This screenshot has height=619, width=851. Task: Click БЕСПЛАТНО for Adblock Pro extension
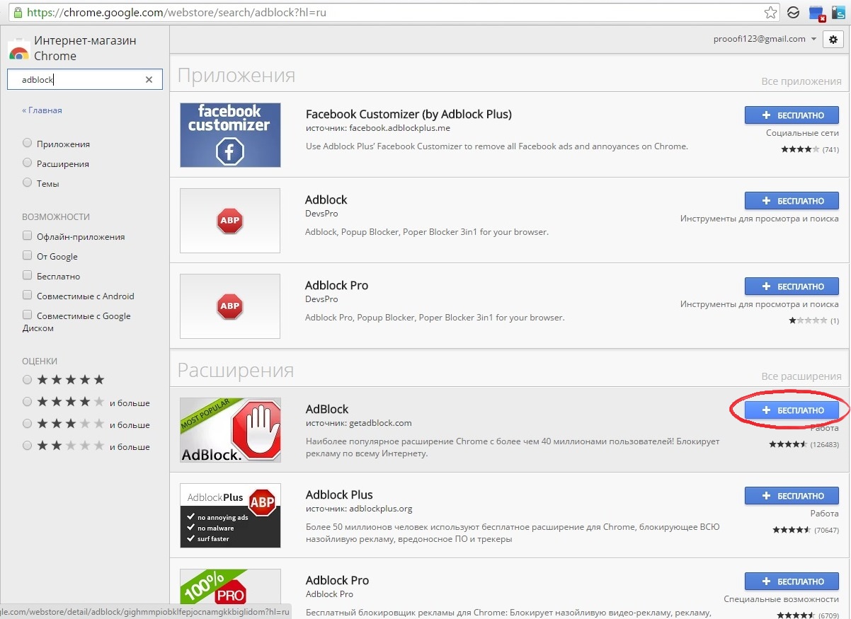coord(792,582)
